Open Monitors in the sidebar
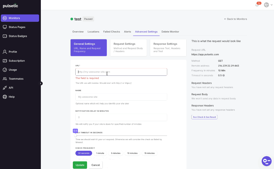Image resolution: width=274 pixels, height=169 pixels. (x=20, y=18)
